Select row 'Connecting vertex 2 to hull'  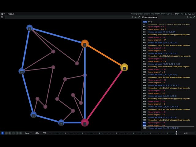(168, 88)
